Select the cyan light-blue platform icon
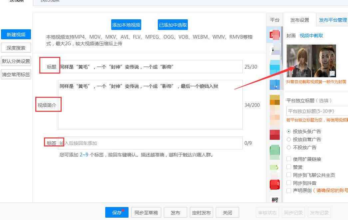Image resolution: width=348 pixels, height=220 pixels. click(274, 67)
